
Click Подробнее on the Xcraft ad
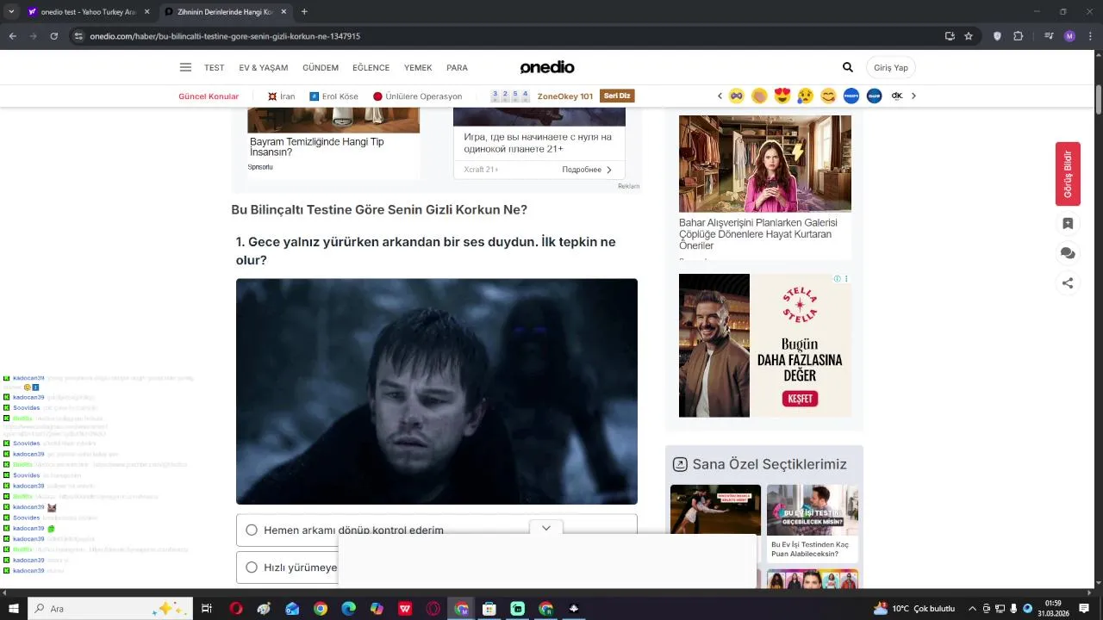click(587, 170)
